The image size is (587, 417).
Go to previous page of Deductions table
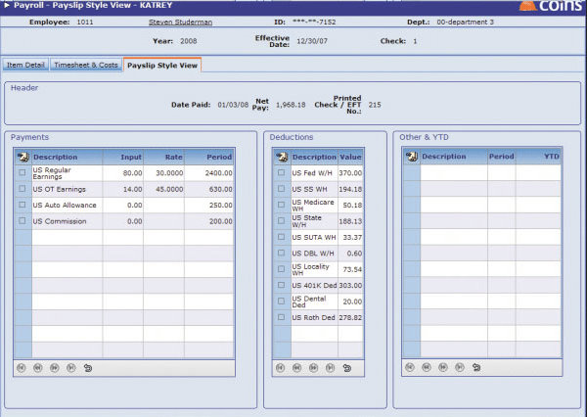coord(296,368)
